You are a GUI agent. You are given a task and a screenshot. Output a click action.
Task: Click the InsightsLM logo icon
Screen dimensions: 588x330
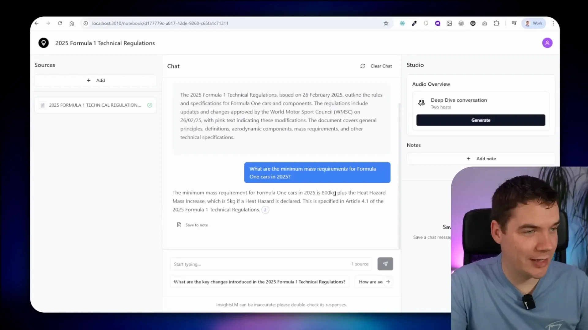click(x=43, y=43)
